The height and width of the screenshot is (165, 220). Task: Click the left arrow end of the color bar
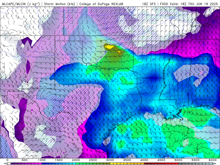(x=5, y=164)
